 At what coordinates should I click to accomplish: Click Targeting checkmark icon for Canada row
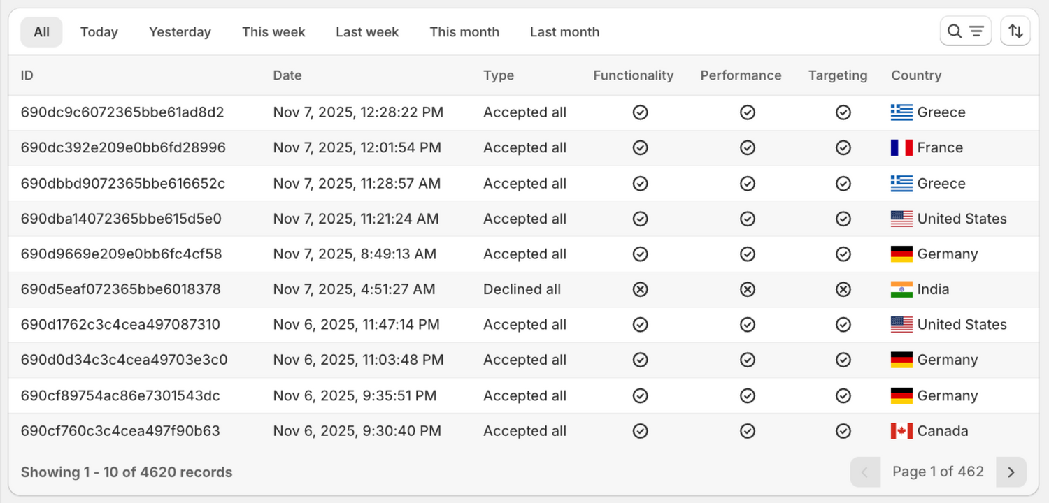tap(843, 431)
